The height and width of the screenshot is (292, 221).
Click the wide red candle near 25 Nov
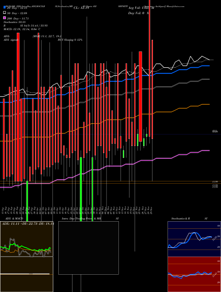(x=141, y=96)
